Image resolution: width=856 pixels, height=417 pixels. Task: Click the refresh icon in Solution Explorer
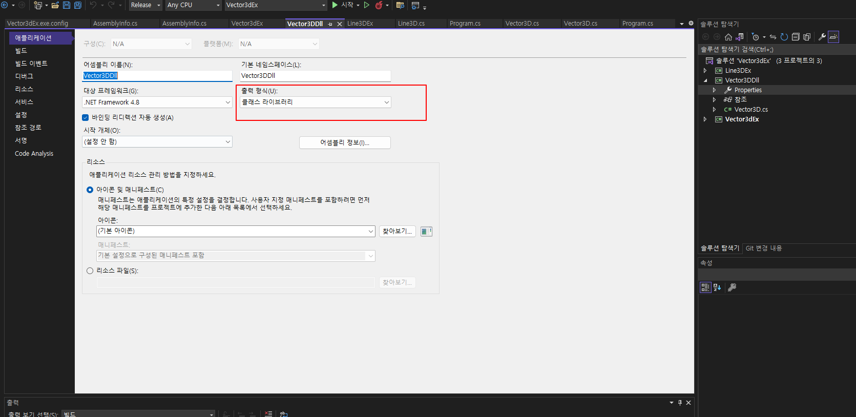coord(784,37)
